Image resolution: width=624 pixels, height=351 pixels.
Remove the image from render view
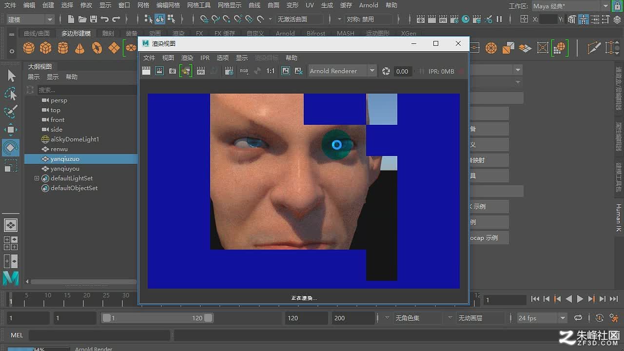[x=299, y=71]
